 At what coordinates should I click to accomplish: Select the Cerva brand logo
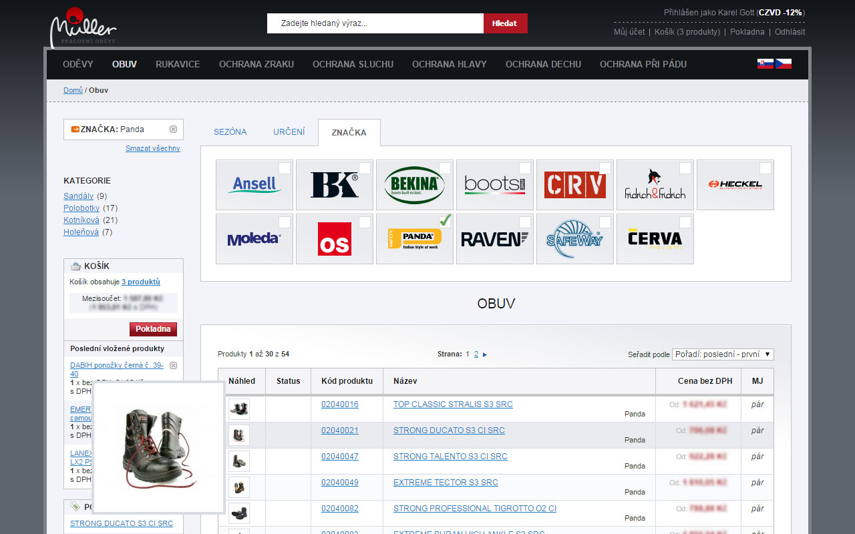655,239
